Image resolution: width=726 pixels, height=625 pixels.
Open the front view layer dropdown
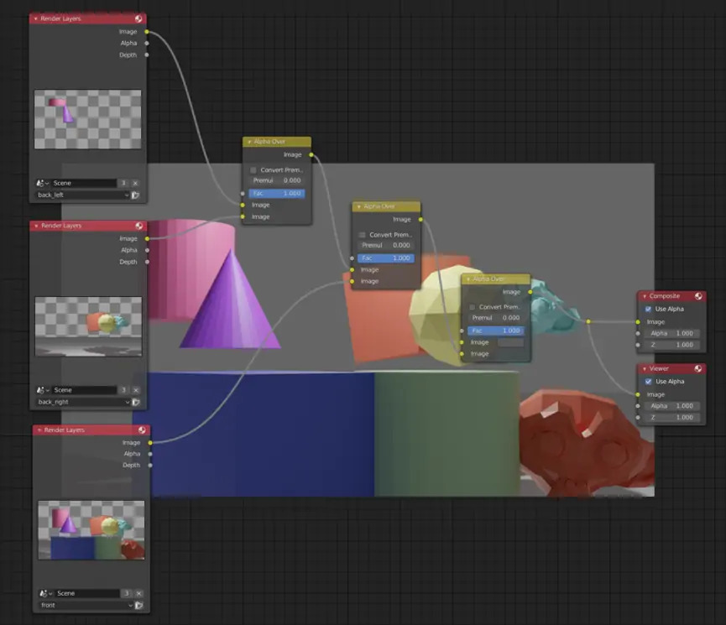[x=84, y=605]
